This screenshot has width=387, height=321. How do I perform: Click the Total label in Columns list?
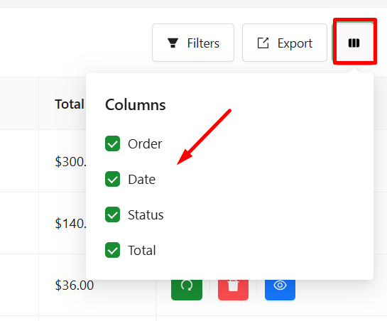click(x=142, y=251)
